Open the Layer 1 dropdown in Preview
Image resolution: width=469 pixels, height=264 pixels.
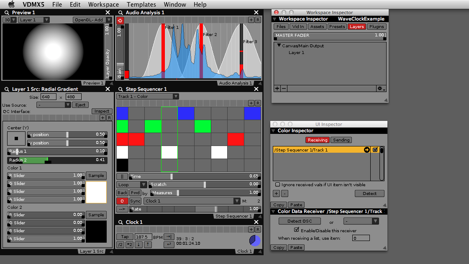(x=33, y=20)
